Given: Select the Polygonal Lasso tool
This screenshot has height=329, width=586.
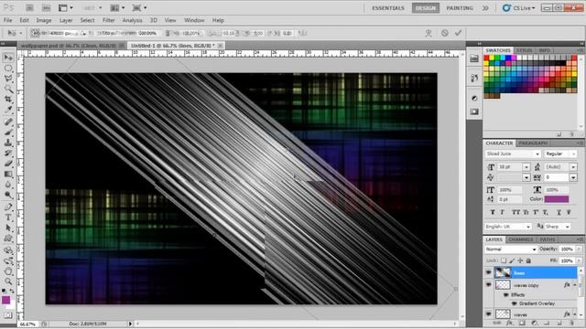Looking at the screenshot, I should [x=8, y=79].
